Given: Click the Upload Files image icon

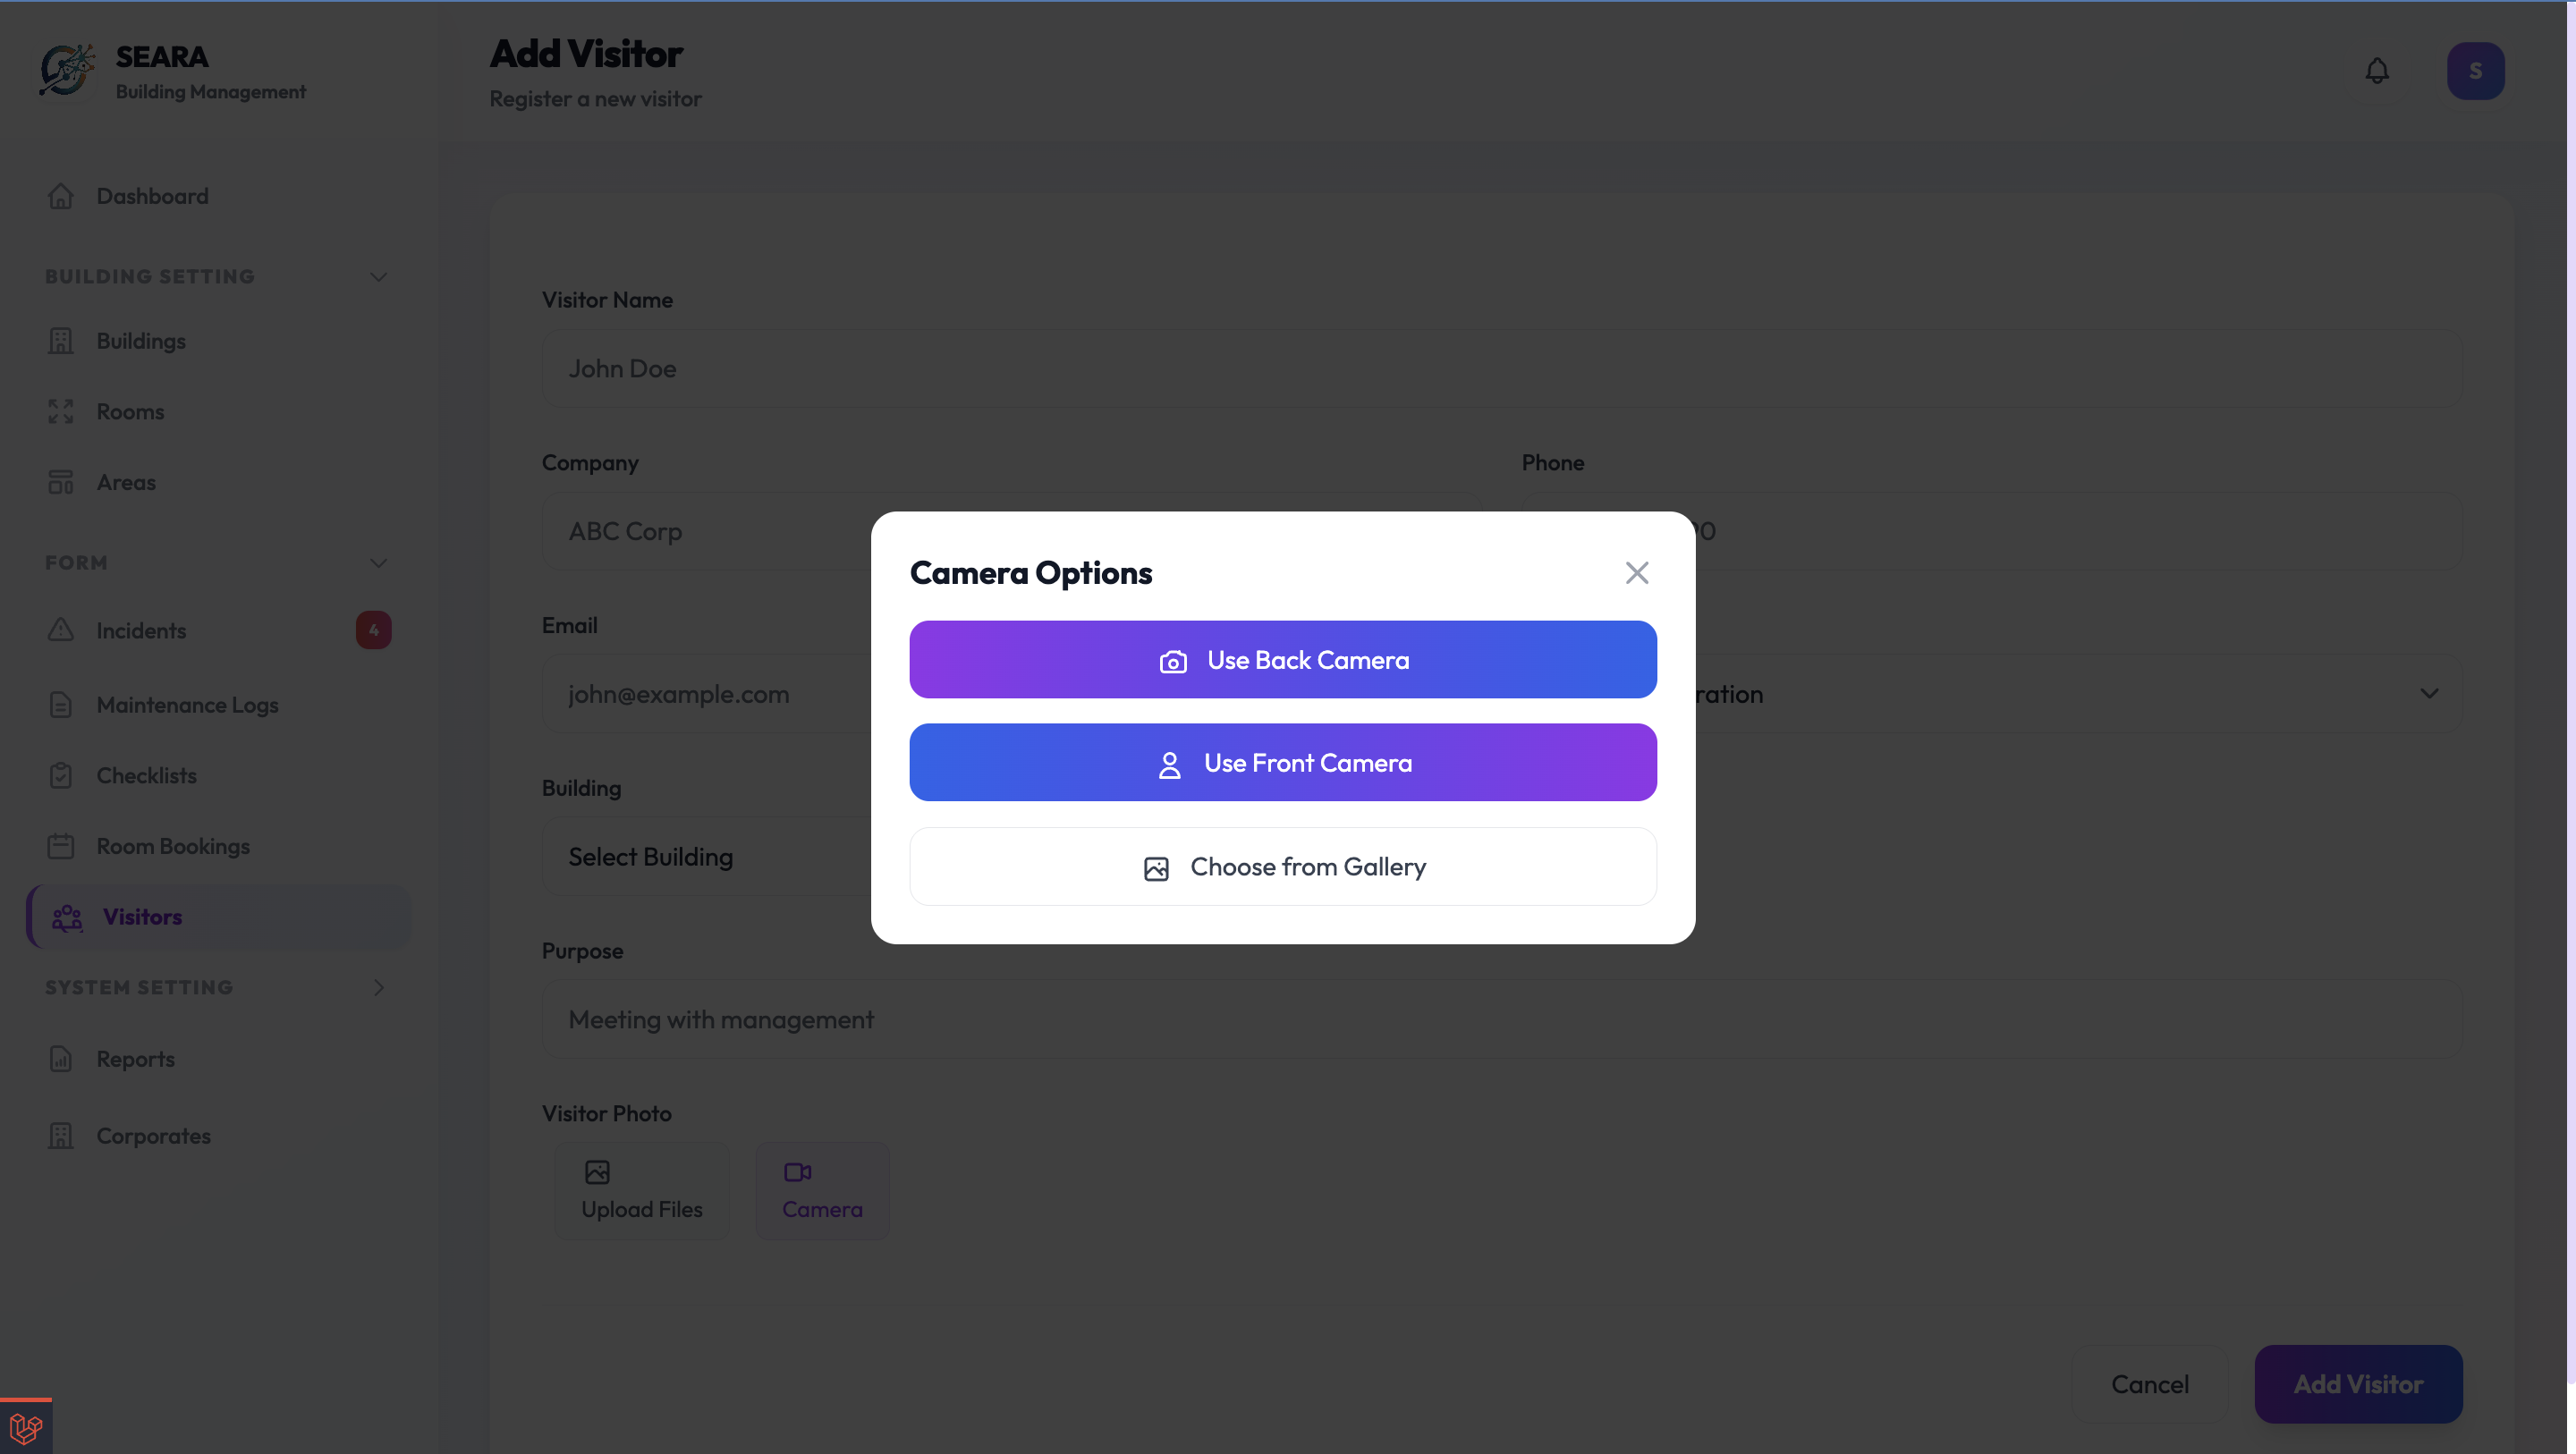Looking at the screenshot, I should click(597, 1171).
